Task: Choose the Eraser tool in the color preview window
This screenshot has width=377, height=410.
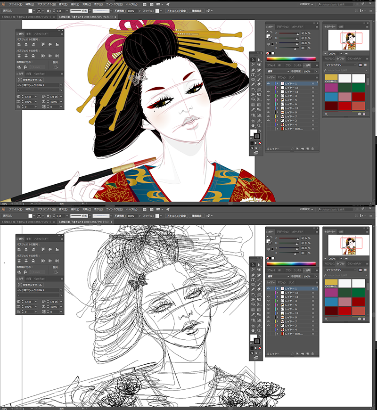Action: tap(259, 84)
